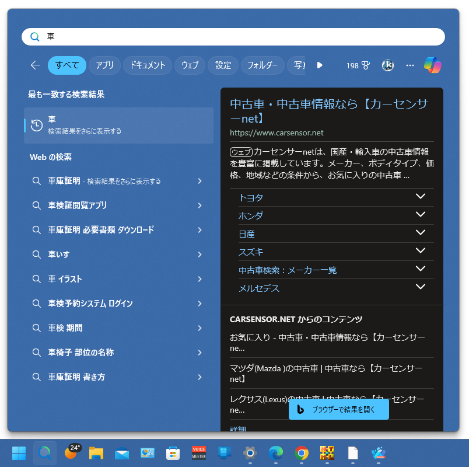Open the magnifier icon in search box

[x=35, y=37]
